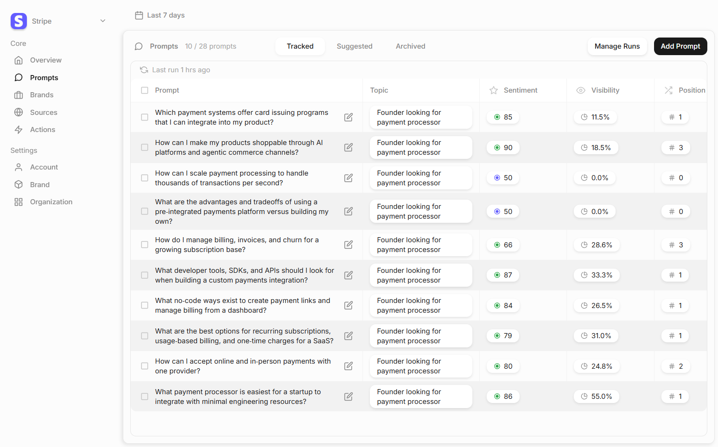
Task: Select the Brands sidebar icon
Action: [19, 94]
